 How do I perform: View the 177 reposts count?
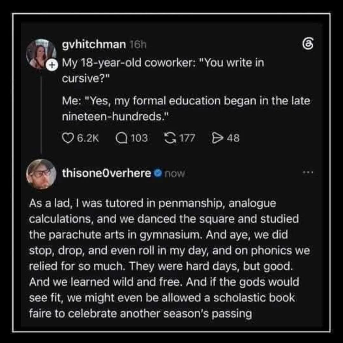click(x=187, y=138)
